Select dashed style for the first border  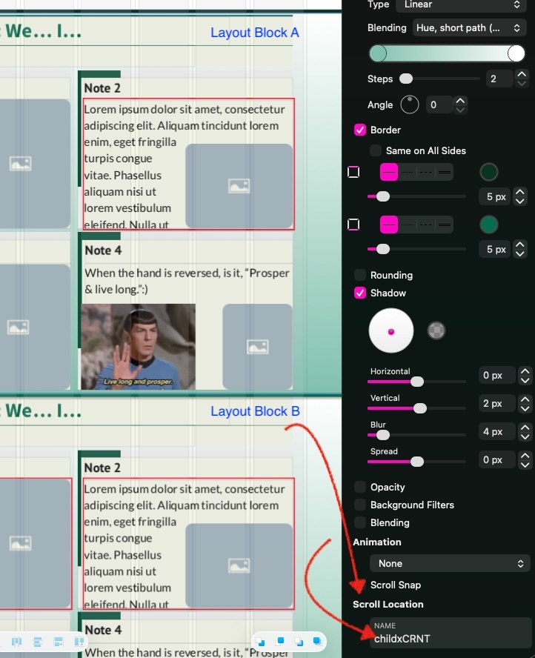tap(425, 172)
